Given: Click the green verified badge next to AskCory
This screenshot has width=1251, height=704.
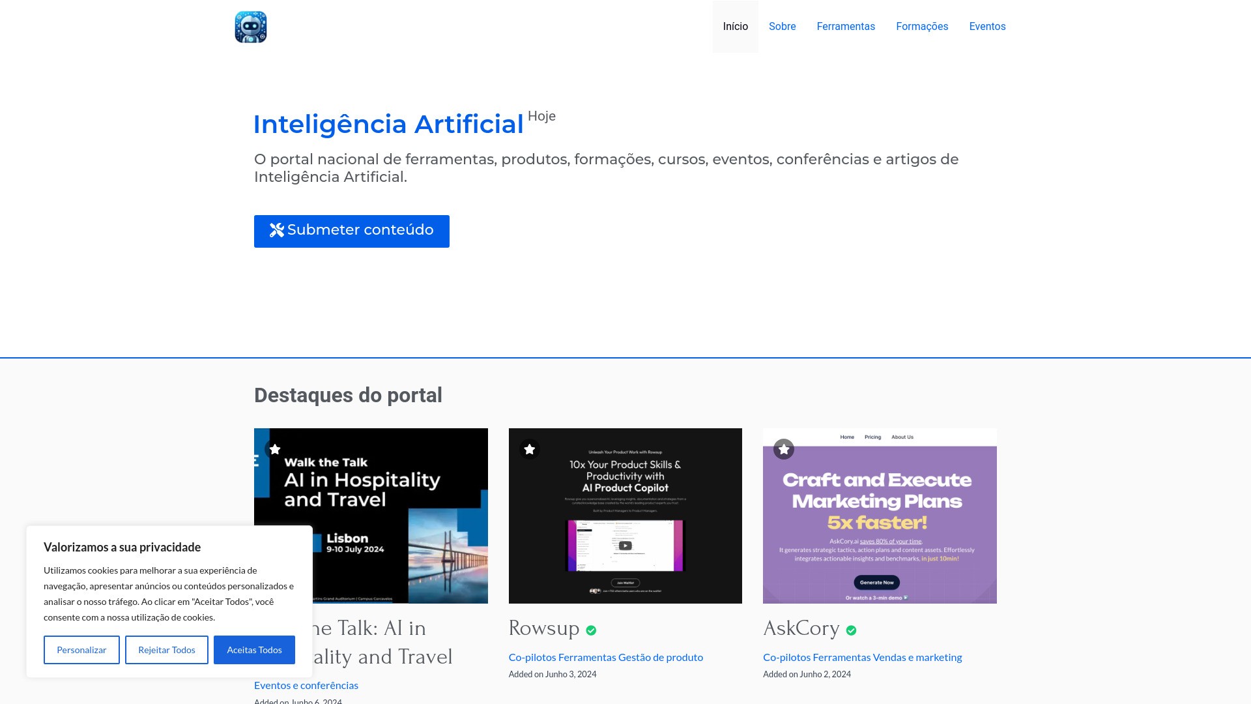Looking at the screenshot, I should (851, 630).
